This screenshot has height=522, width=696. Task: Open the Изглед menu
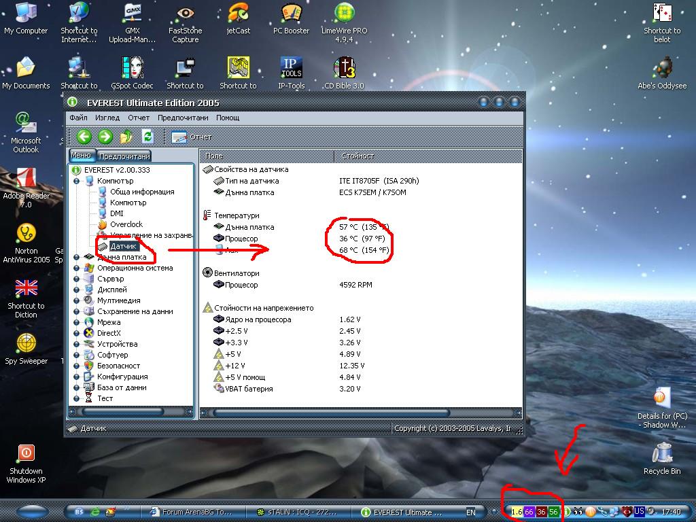[x=107, y=118]
